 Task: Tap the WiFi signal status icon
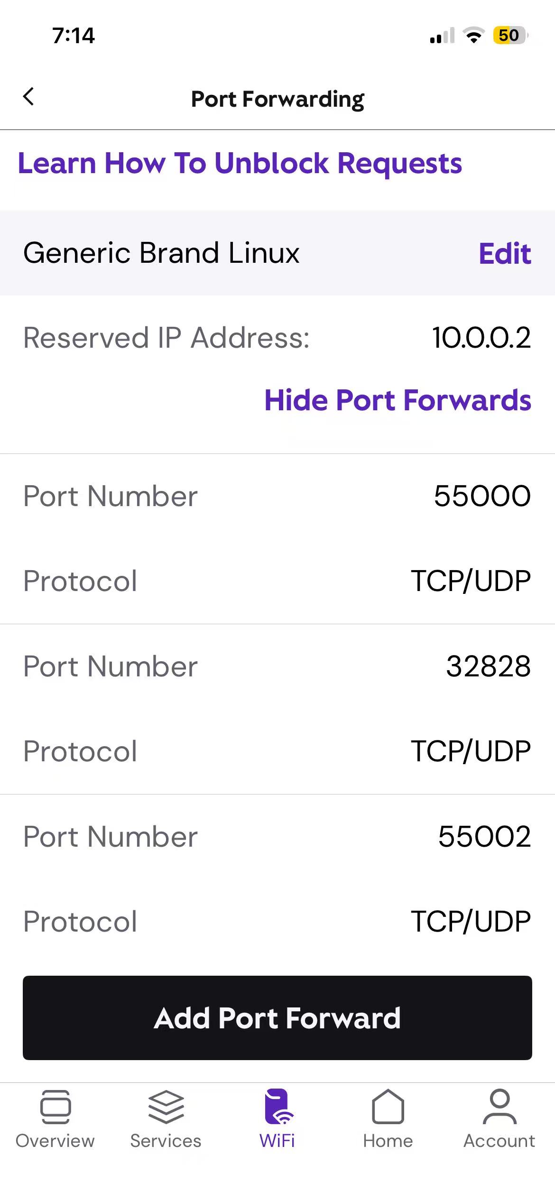pos(473,36)
